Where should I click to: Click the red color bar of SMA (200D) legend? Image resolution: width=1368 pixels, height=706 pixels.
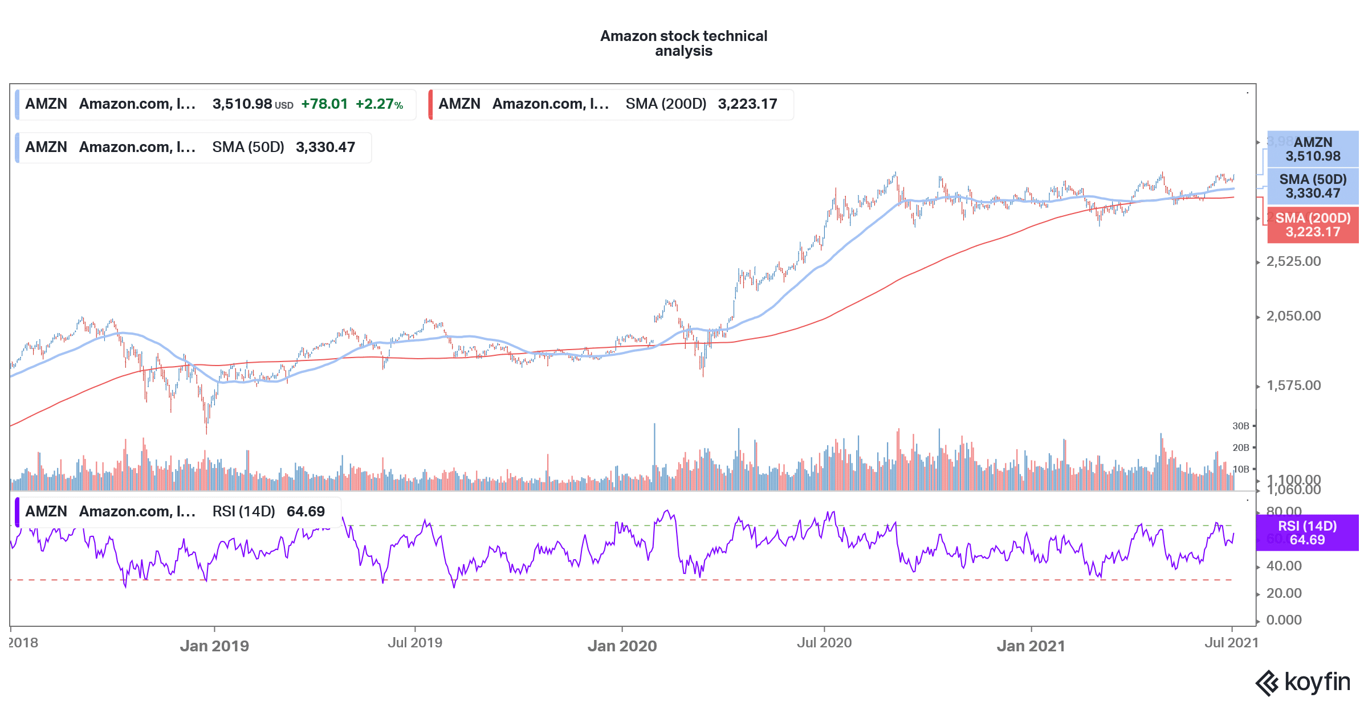click(430, 104)
